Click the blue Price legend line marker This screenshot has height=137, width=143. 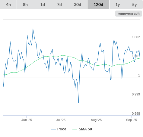(x=53, y=129)
